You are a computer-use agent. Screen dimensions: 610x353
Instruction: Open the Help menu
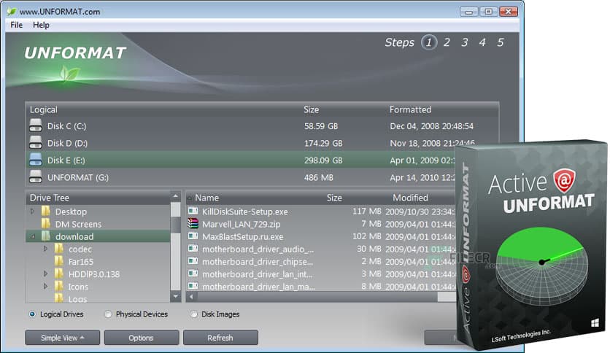(41, 25)
